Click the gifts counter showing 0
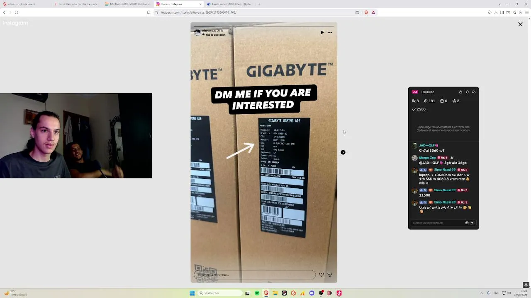This screenshot has height=298, width=531. tap(443, 101)
